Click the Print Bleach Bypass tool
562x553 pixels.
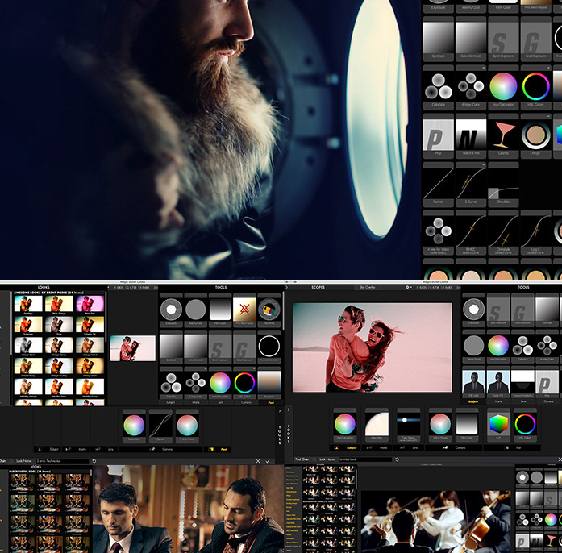(x=244, y=309)
